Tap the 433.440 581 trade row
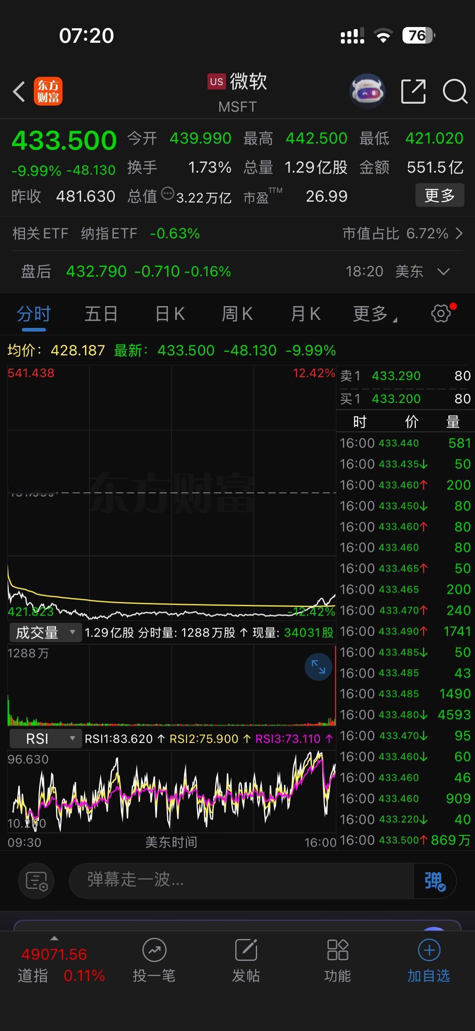Screen dimensions: 475x1031 (405, 443)
